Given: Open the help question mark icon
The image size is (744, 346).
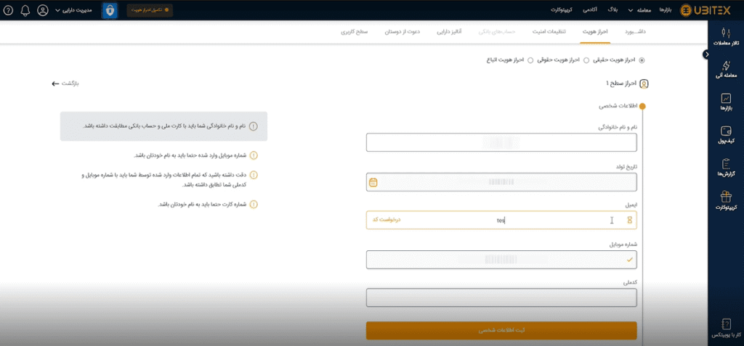Looking at the screenshot, I should point(8,10).
